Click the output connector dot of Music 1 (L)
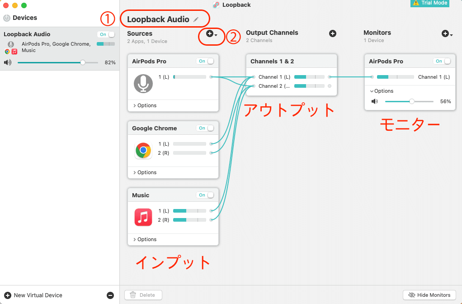Viewport: 462px width, 304px height. 211,211
